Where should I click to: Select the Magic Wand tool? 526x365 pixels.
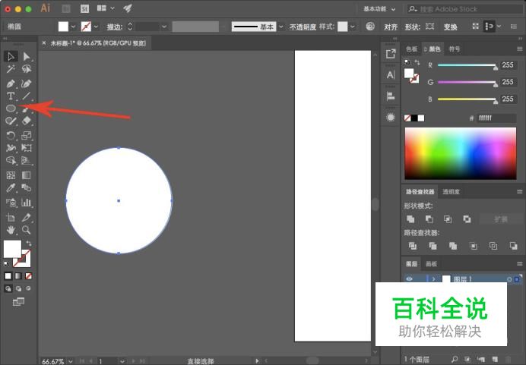click(x=11, y=69)
